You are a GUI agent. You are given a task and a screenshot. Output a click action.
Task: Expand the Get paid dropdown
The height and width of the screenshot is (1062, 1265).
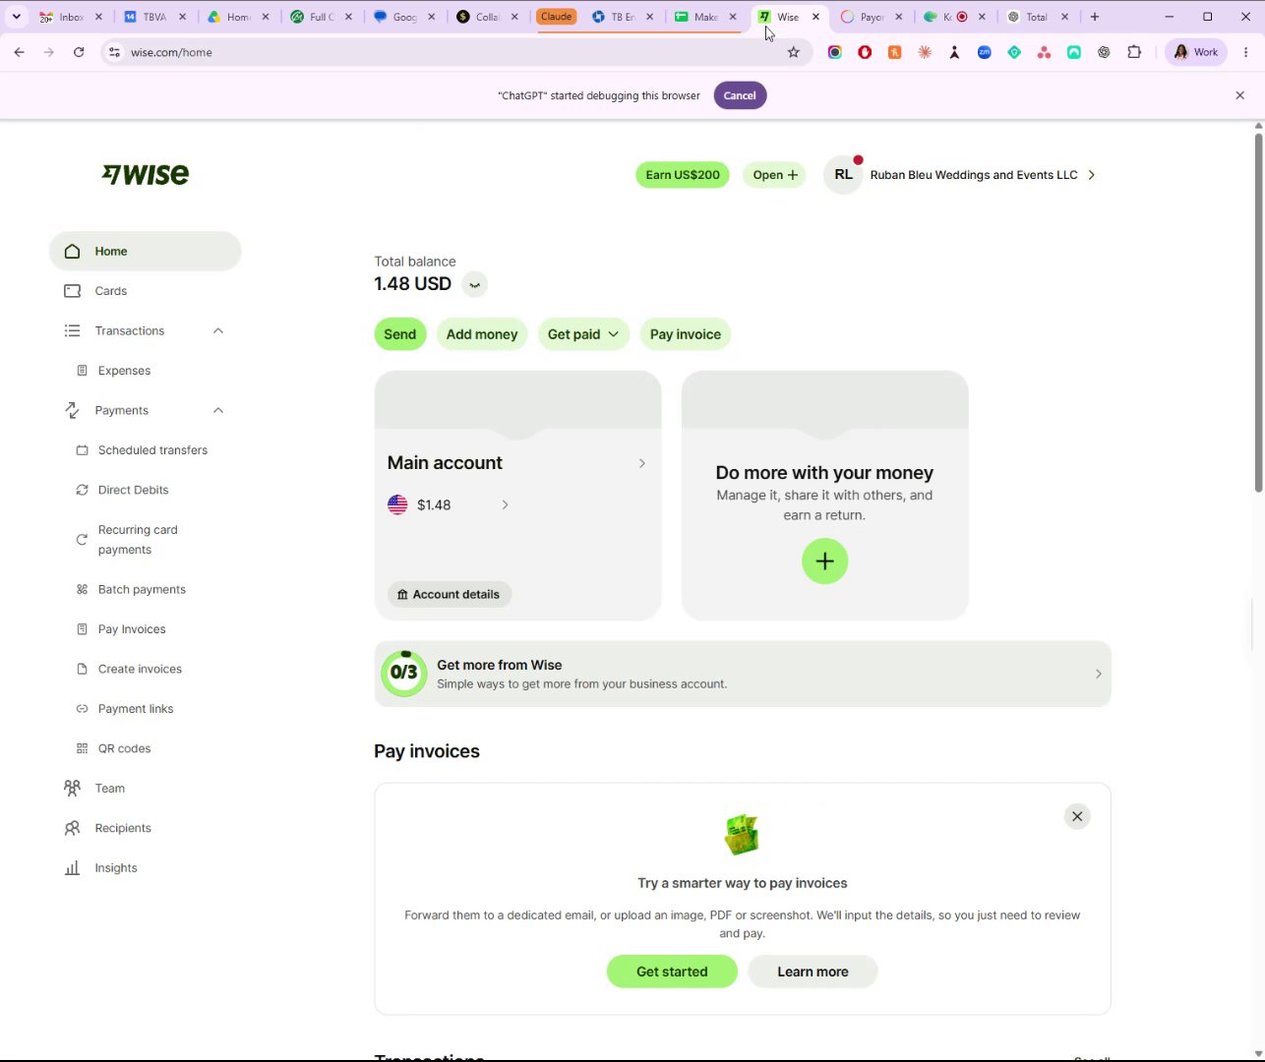[583, 334]
